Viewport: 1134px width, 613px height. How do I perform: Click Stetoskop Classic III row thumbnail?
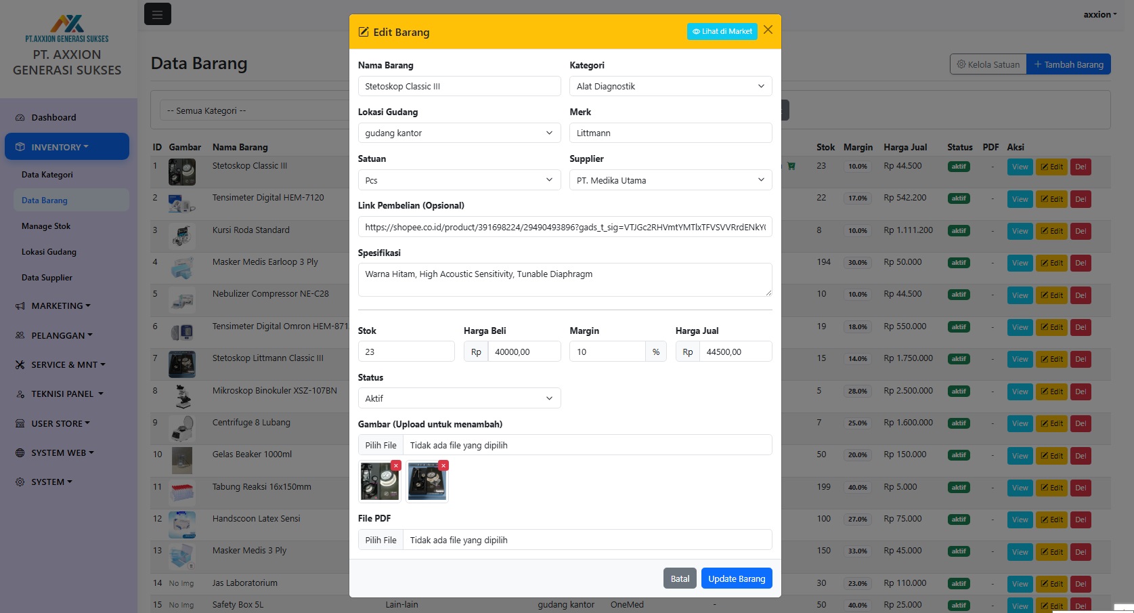181,172
